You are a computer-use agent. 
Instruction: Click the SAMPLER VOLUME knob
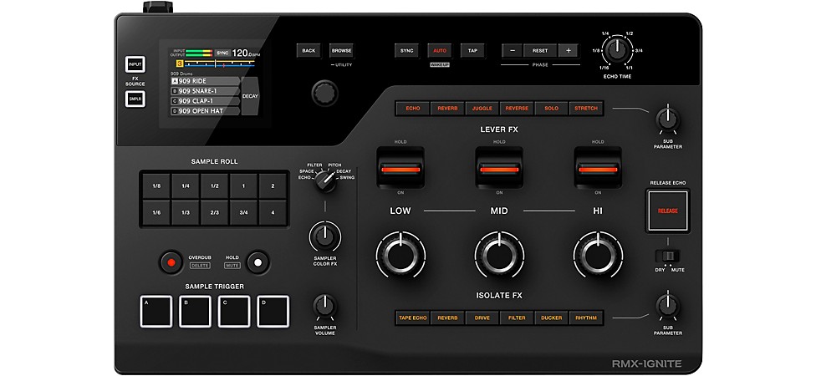(x=325, y=306)
